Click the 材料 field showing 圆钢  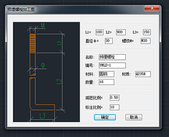(106, 74)
